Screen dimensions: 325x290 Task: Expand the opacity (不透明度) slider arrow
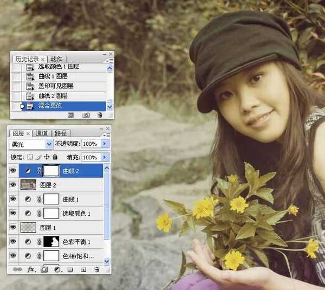pyautogui.click(x=105, y=144)
